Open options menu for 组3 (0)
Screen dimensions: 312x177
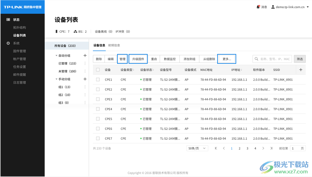coord(85,103)
